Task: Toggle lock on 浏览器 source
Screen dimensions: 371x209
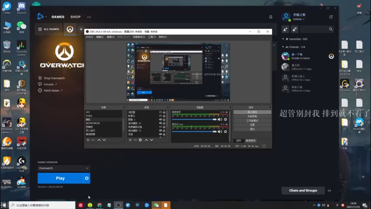Action: [164, 112]
